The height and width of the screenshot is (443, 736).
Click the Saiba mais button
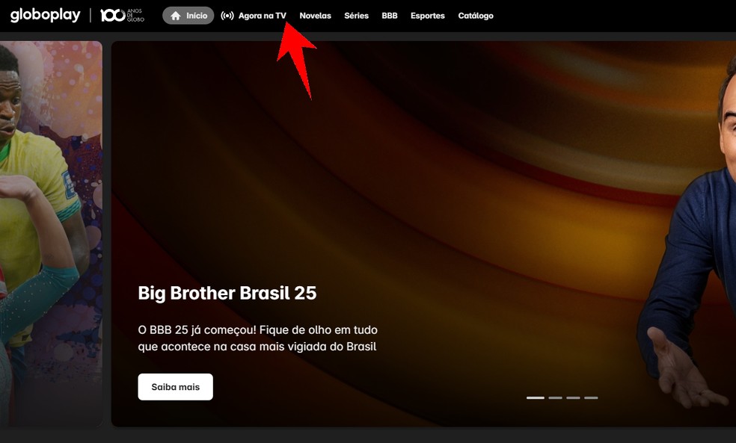click(176, 387)
